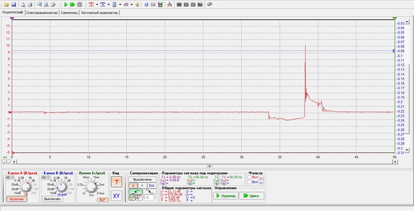414x211 pixels.
Task: Click the green calculator-like icon in the toolbar
Action: coord(160,4)
